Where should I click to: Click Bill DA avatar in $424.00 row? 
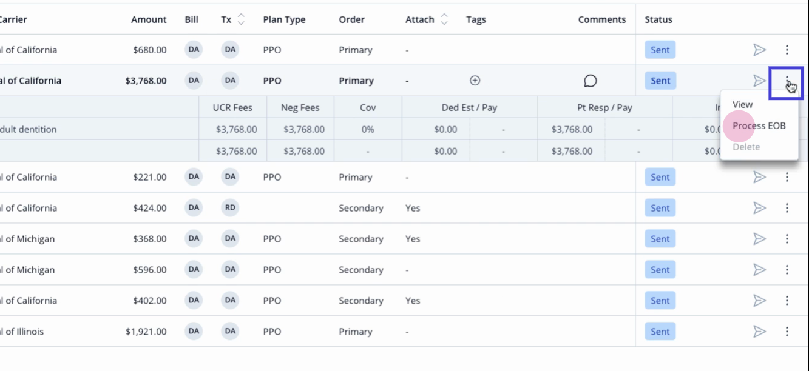coord(194,208)
